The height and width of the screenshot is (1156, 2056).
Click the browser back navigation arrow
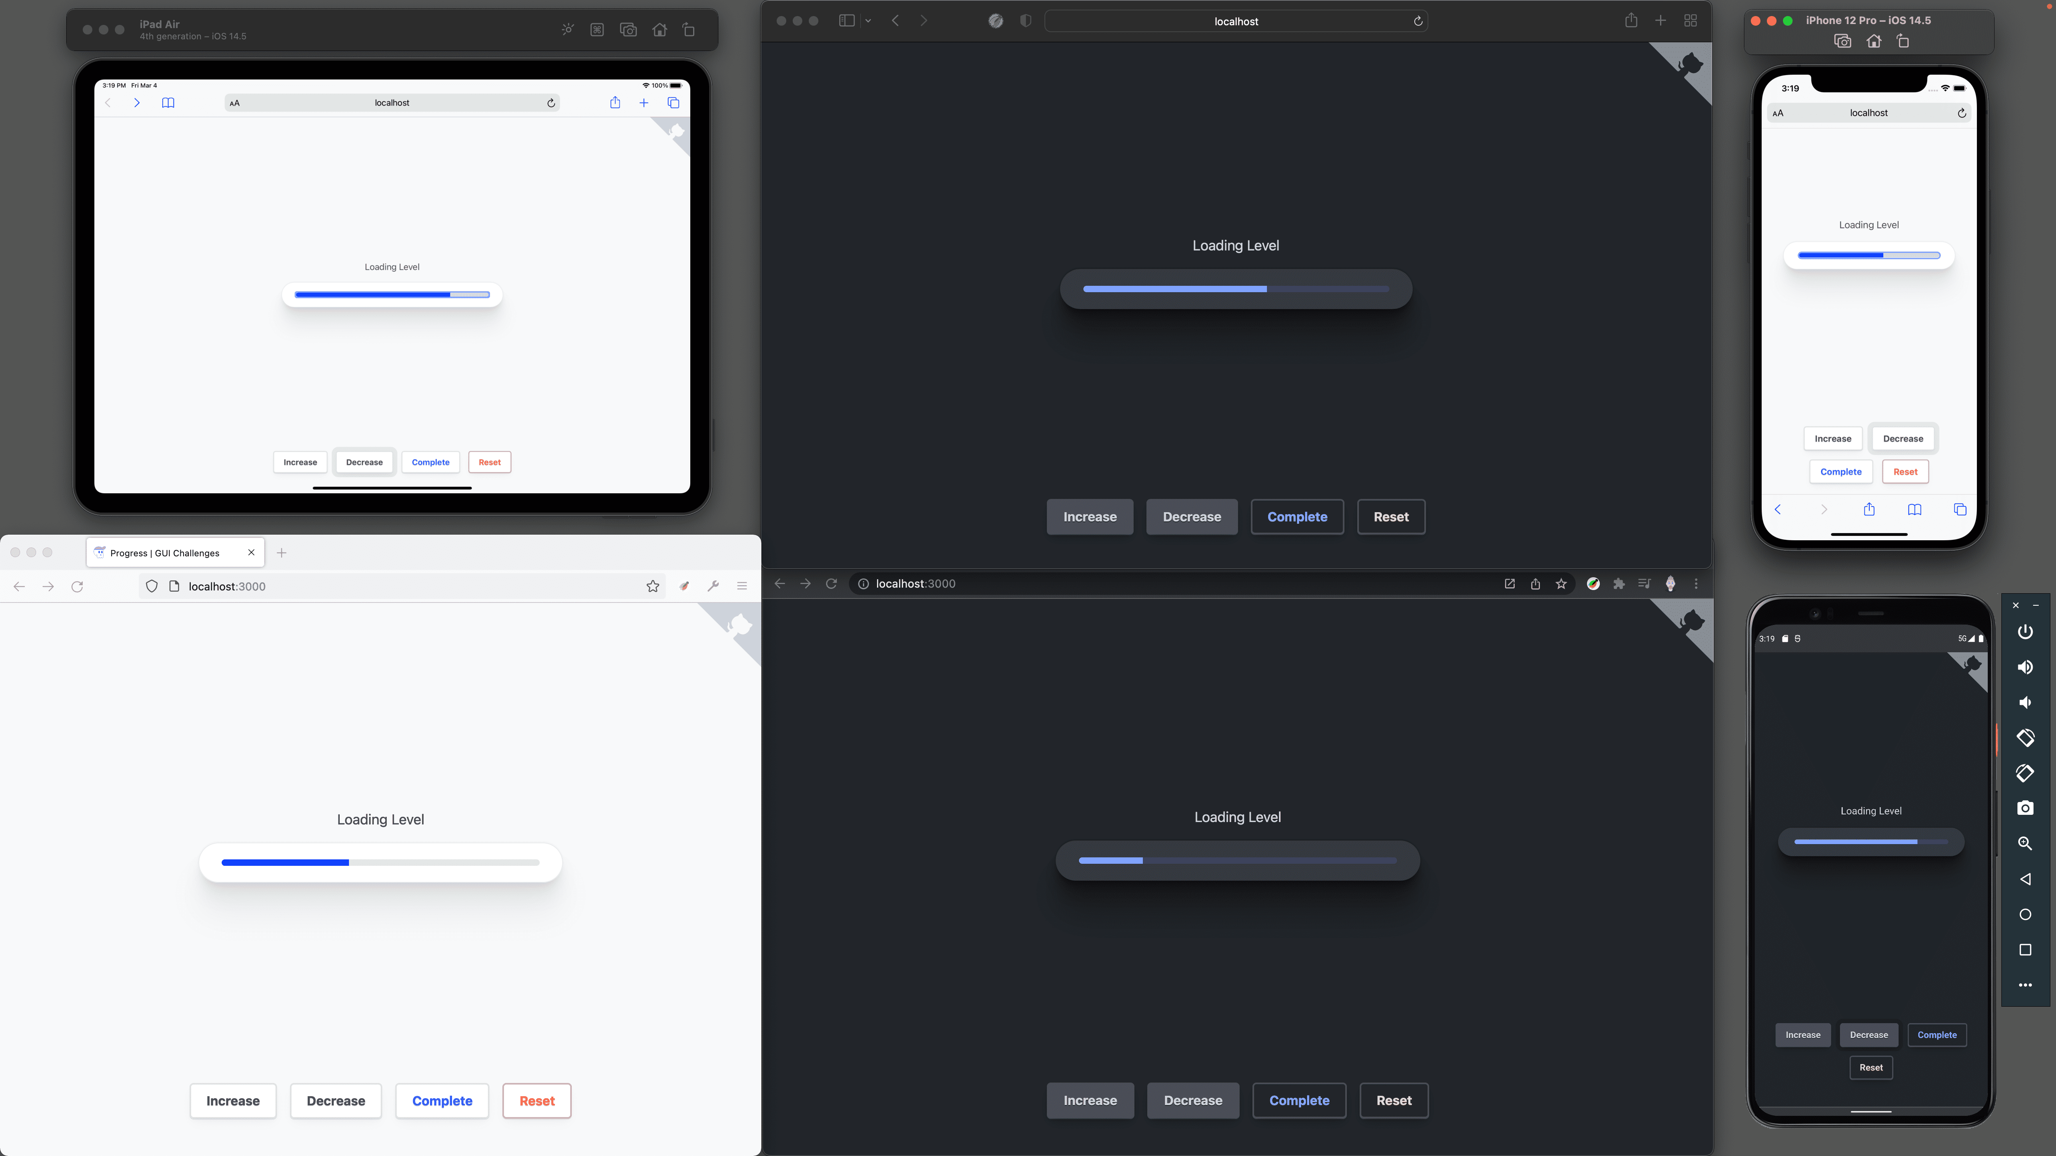pyautogui.click(x=18, y=586)
